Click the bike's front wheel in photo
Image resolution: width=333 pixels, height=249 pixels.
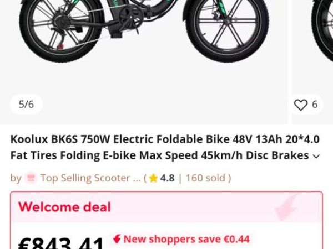coord(227,29)
